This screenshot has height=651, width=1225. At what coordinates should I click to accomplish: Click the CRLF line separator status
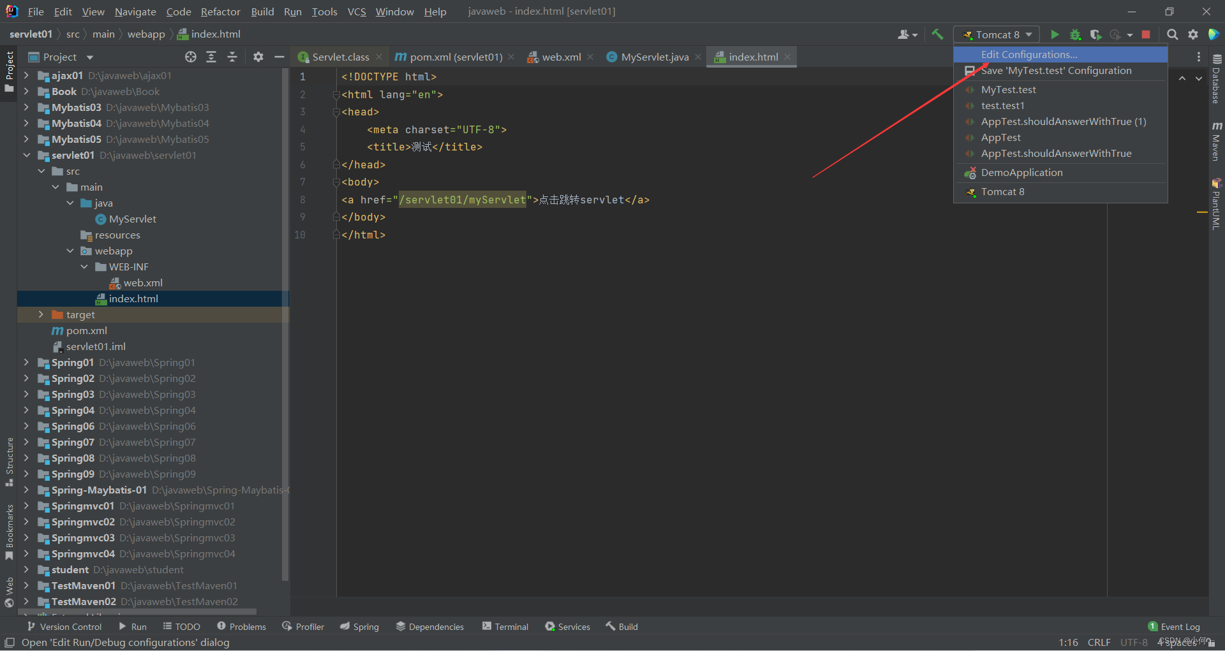pos(1099,642)
